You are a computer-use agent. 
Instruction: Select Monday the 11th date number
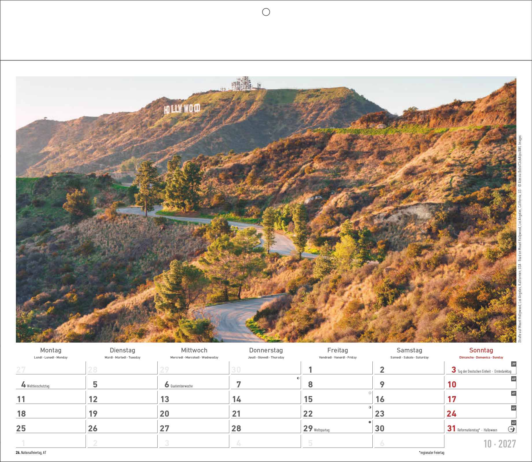21,399
